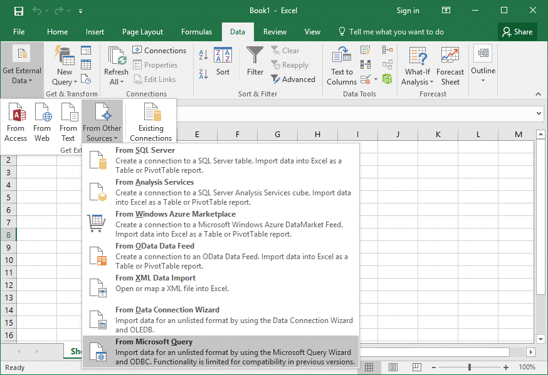This screenshot has height=375, width=548.
Task: Click the Sign in link
Action: click(408, 11)
